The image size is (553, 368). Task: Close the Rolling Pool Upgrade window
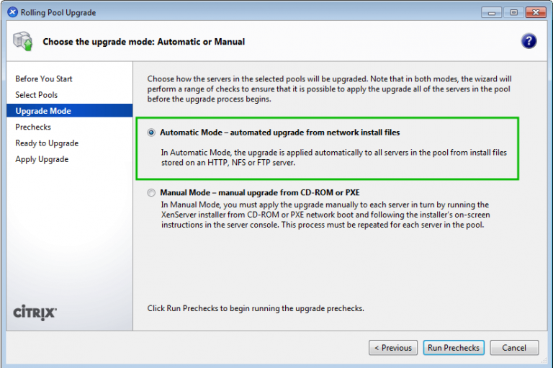point(534,12)
